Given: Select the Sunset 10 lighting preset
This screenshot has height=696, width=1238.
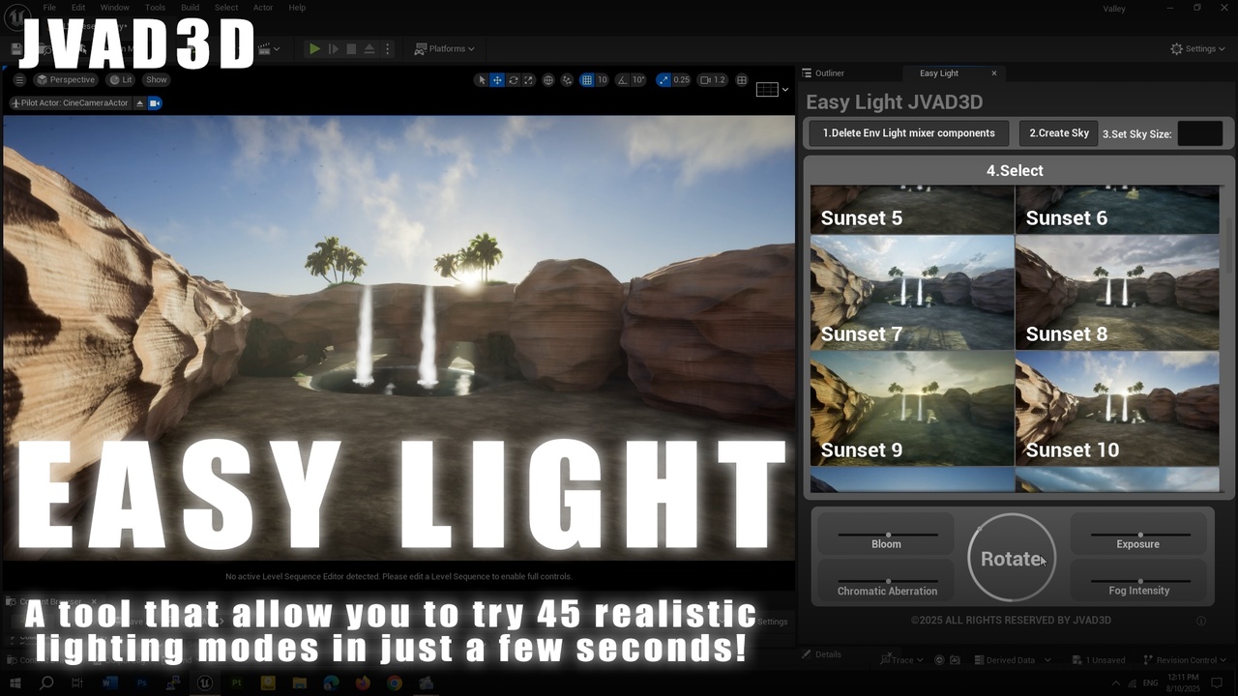Looking at the screenshot, I should [x=1117, y=408].
